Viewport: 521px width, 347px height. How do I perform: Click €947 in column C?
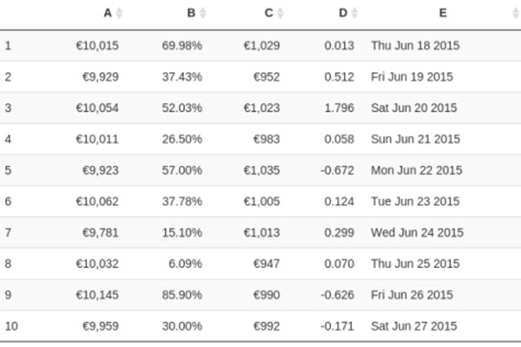point(267,264)
